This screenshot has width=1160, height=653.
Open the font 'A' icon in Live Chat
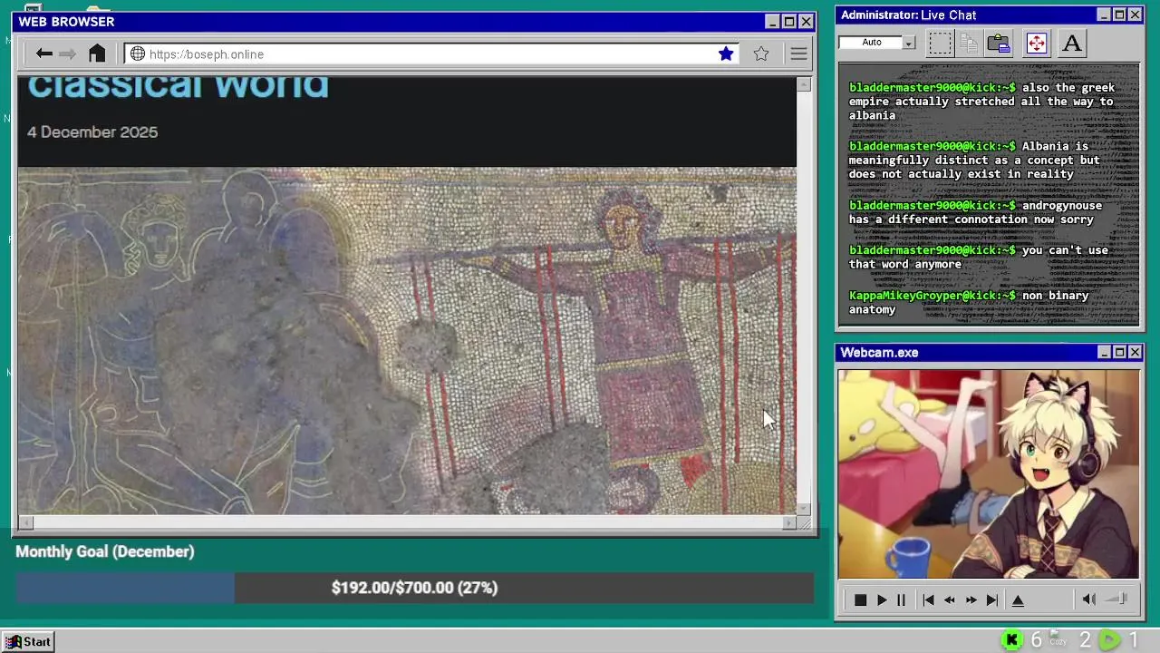1072,43
